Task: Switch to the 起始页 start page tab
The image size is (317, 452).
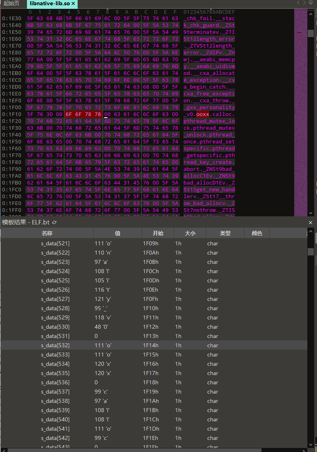Action: (x=12, y=4)
